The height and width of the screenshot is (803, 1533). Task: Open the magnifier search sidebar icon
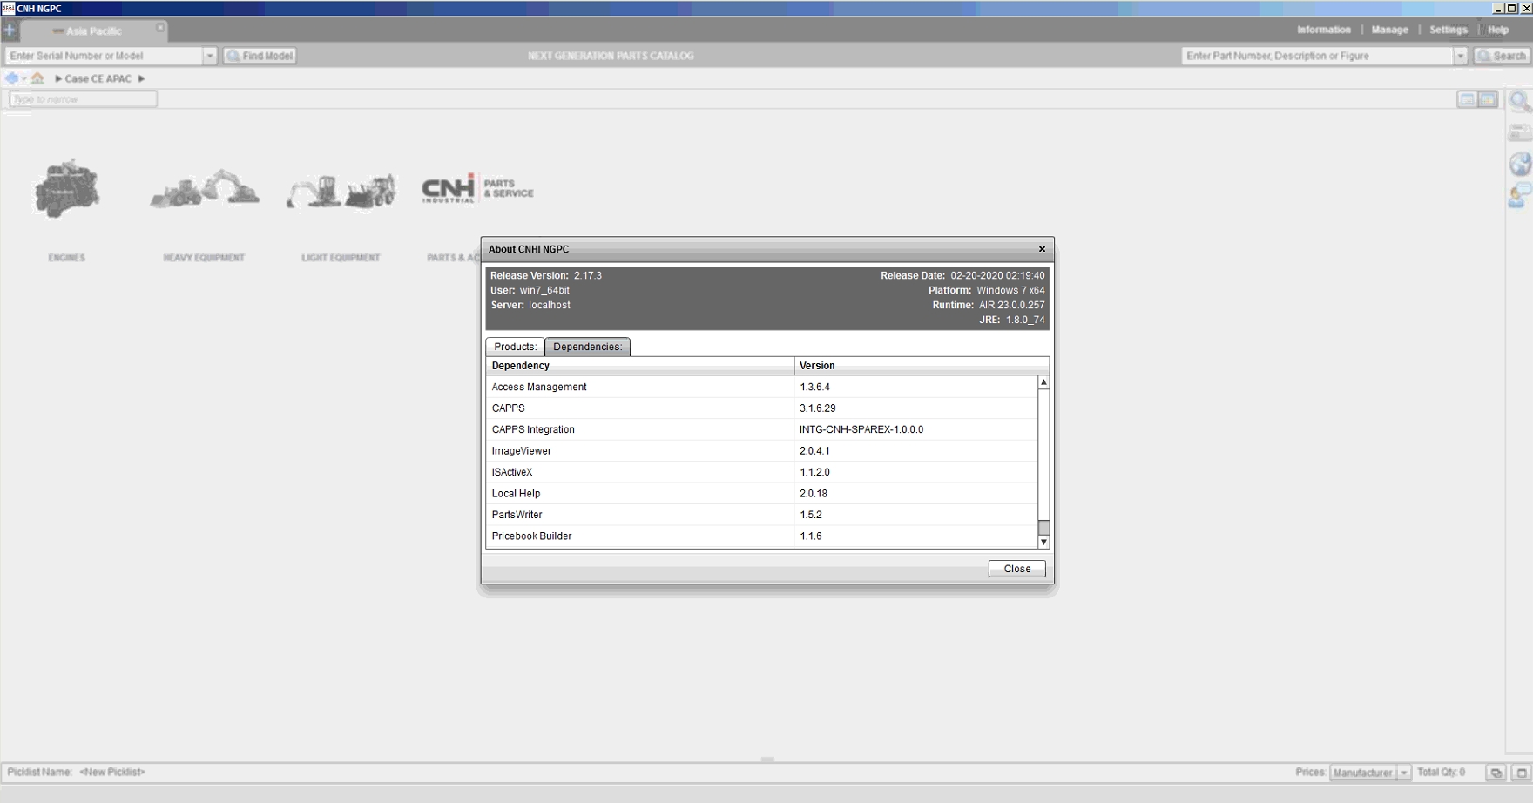click(x=1520, y=101)
